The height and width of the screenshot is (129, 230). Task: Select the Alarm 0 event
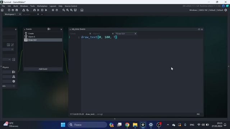pyautogui.click(x=43, y=37)
